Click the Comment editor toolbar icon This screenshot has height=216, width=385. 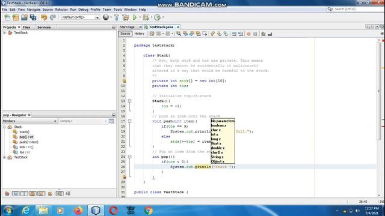(263, 34)
